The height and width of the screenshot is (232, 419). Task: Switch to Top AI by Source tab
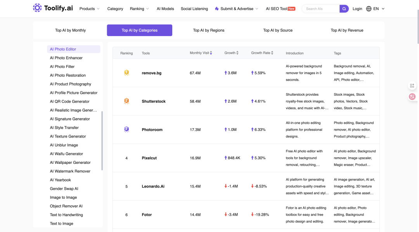coord(278,30)
